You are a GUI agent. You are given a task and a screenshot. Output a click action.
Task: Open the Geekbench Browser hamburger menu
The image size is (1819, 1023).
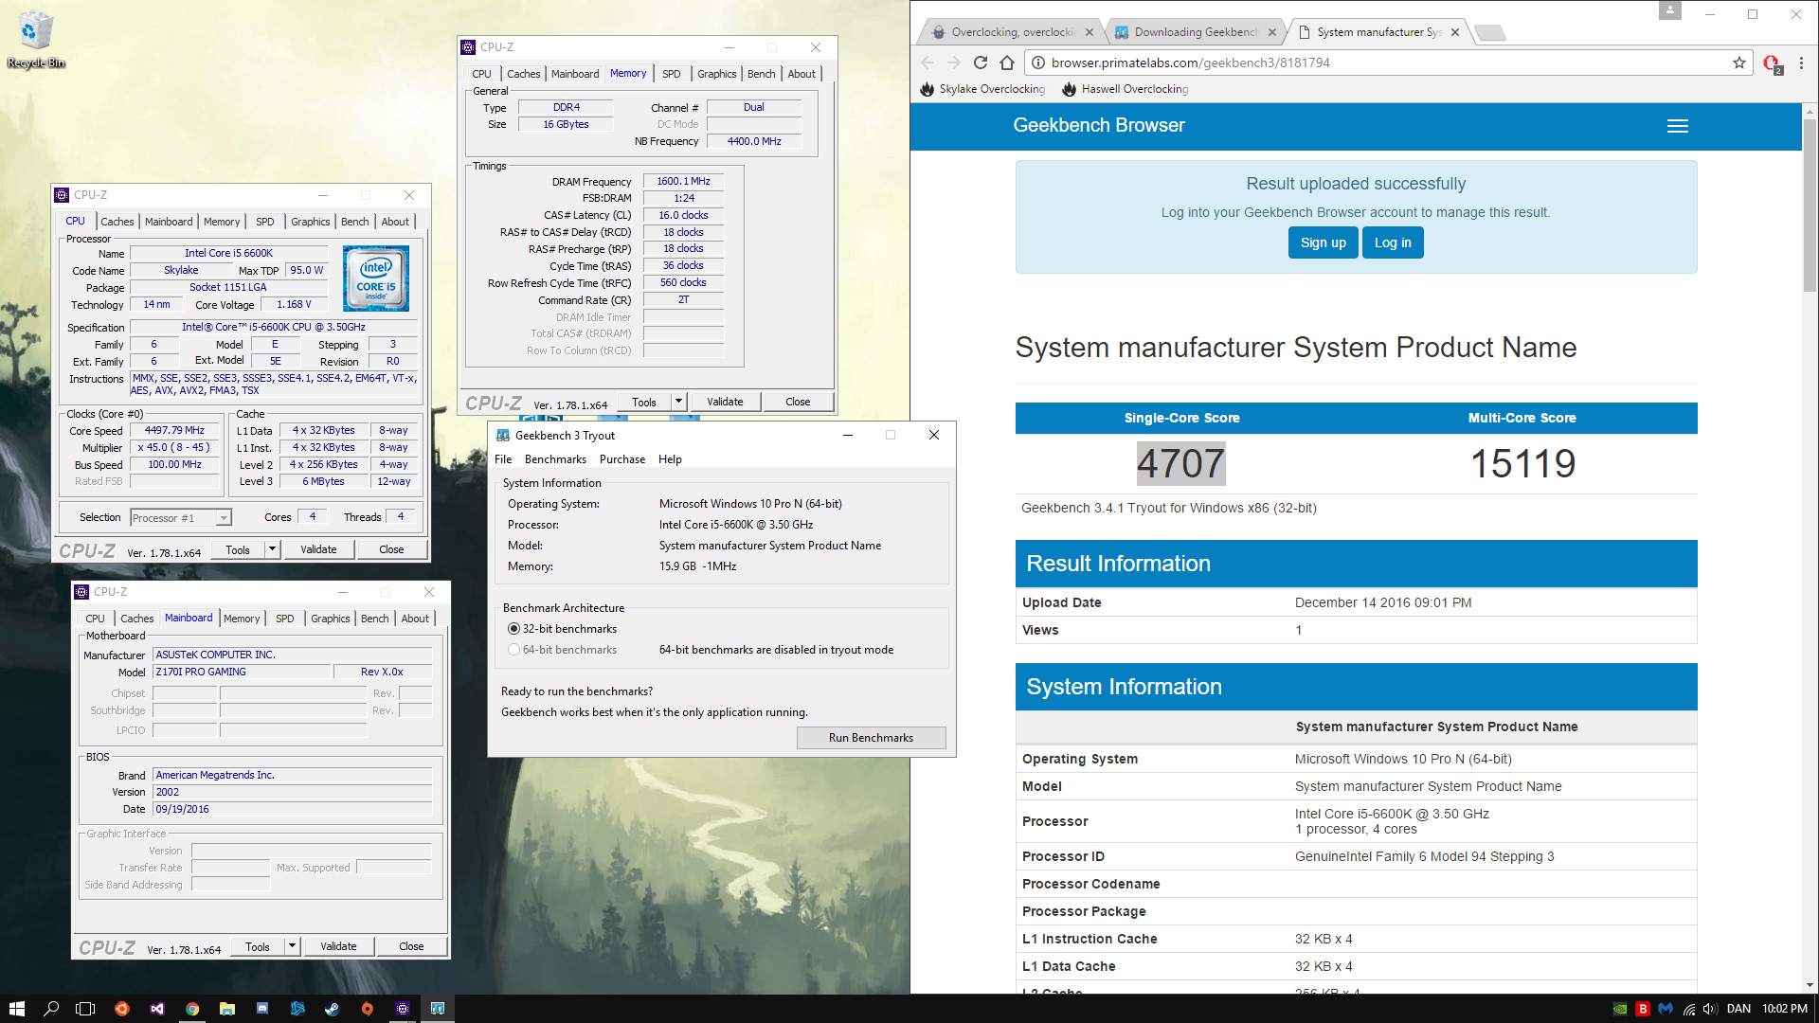coord(1678,126)
